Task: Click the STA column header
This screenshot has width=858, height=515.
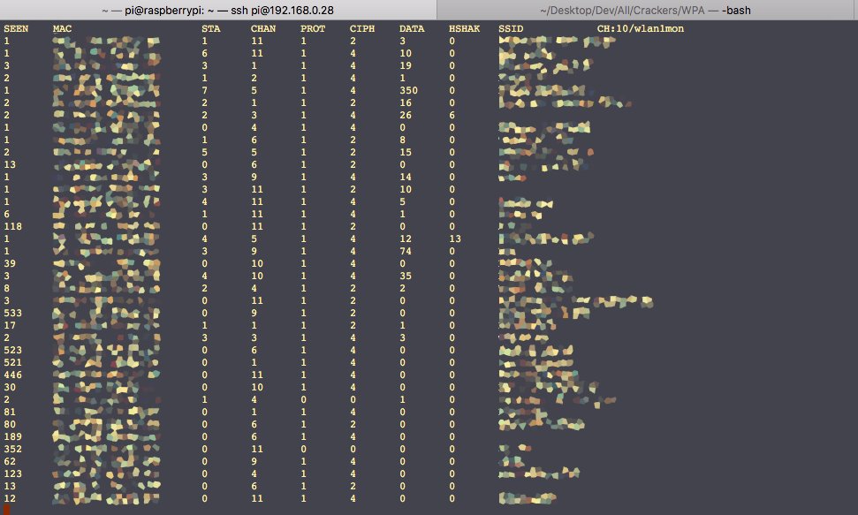Action: click(213, 27)
